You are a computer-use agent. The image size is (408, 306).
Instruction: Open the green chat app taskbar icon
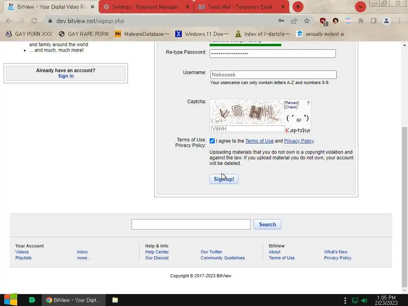point(32,300)
